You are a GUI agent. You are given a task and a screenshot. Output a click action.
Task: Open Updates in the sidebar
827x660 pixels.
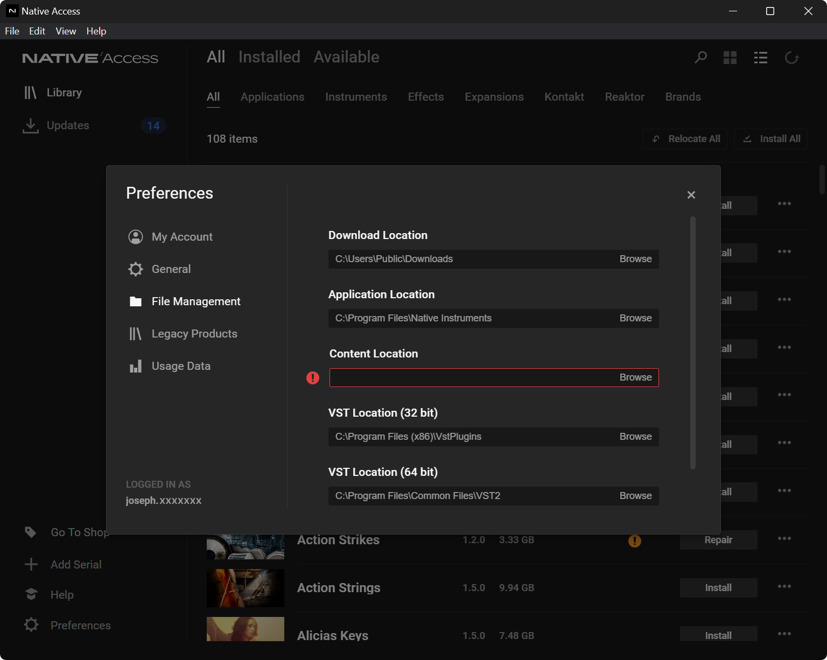[56, 125]
